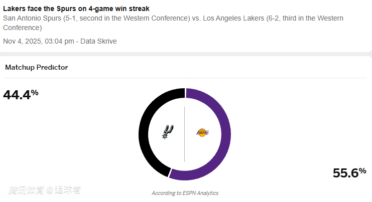This screenshot has width=372, height=202.
Task: Click the San Antonio Spurs logo
Action: pos(167,132)
